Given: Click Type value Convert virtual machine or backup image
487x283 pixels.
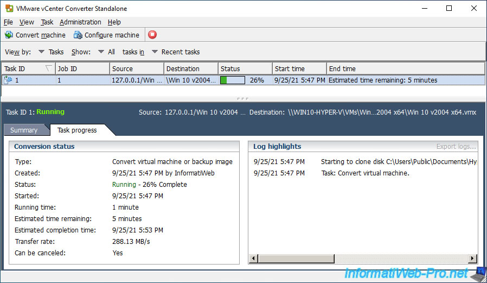Looking at the screenshot, I should click(172, 162).
